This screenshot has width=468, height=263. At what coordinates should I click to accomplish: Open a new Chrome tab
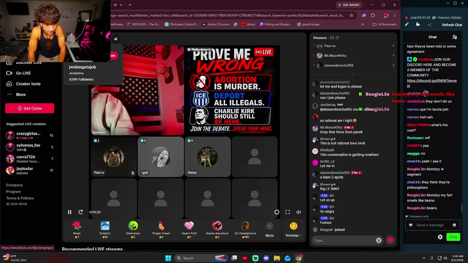[x=130, y=5]
